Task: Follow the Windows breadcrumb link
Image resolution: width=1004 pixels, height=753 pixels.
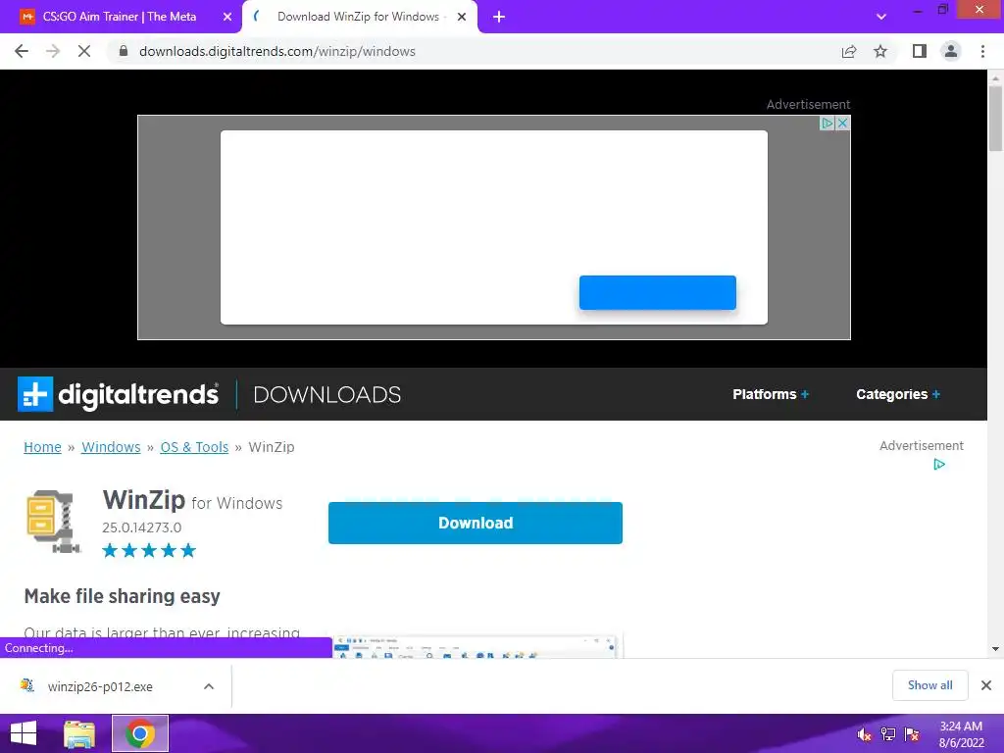Action: pyautogui.click(x=111, y=447)
